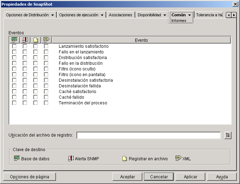Check SNMP box for Caché fallido
The height and width of the screenshot is (184, 240).
[25, 97]
